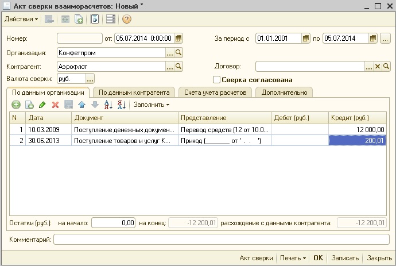The height and width of the screenshot is (266, 396).
Task: Open the Действия dropdown menu
Action: pyautogui.click(x=21, y=19)
